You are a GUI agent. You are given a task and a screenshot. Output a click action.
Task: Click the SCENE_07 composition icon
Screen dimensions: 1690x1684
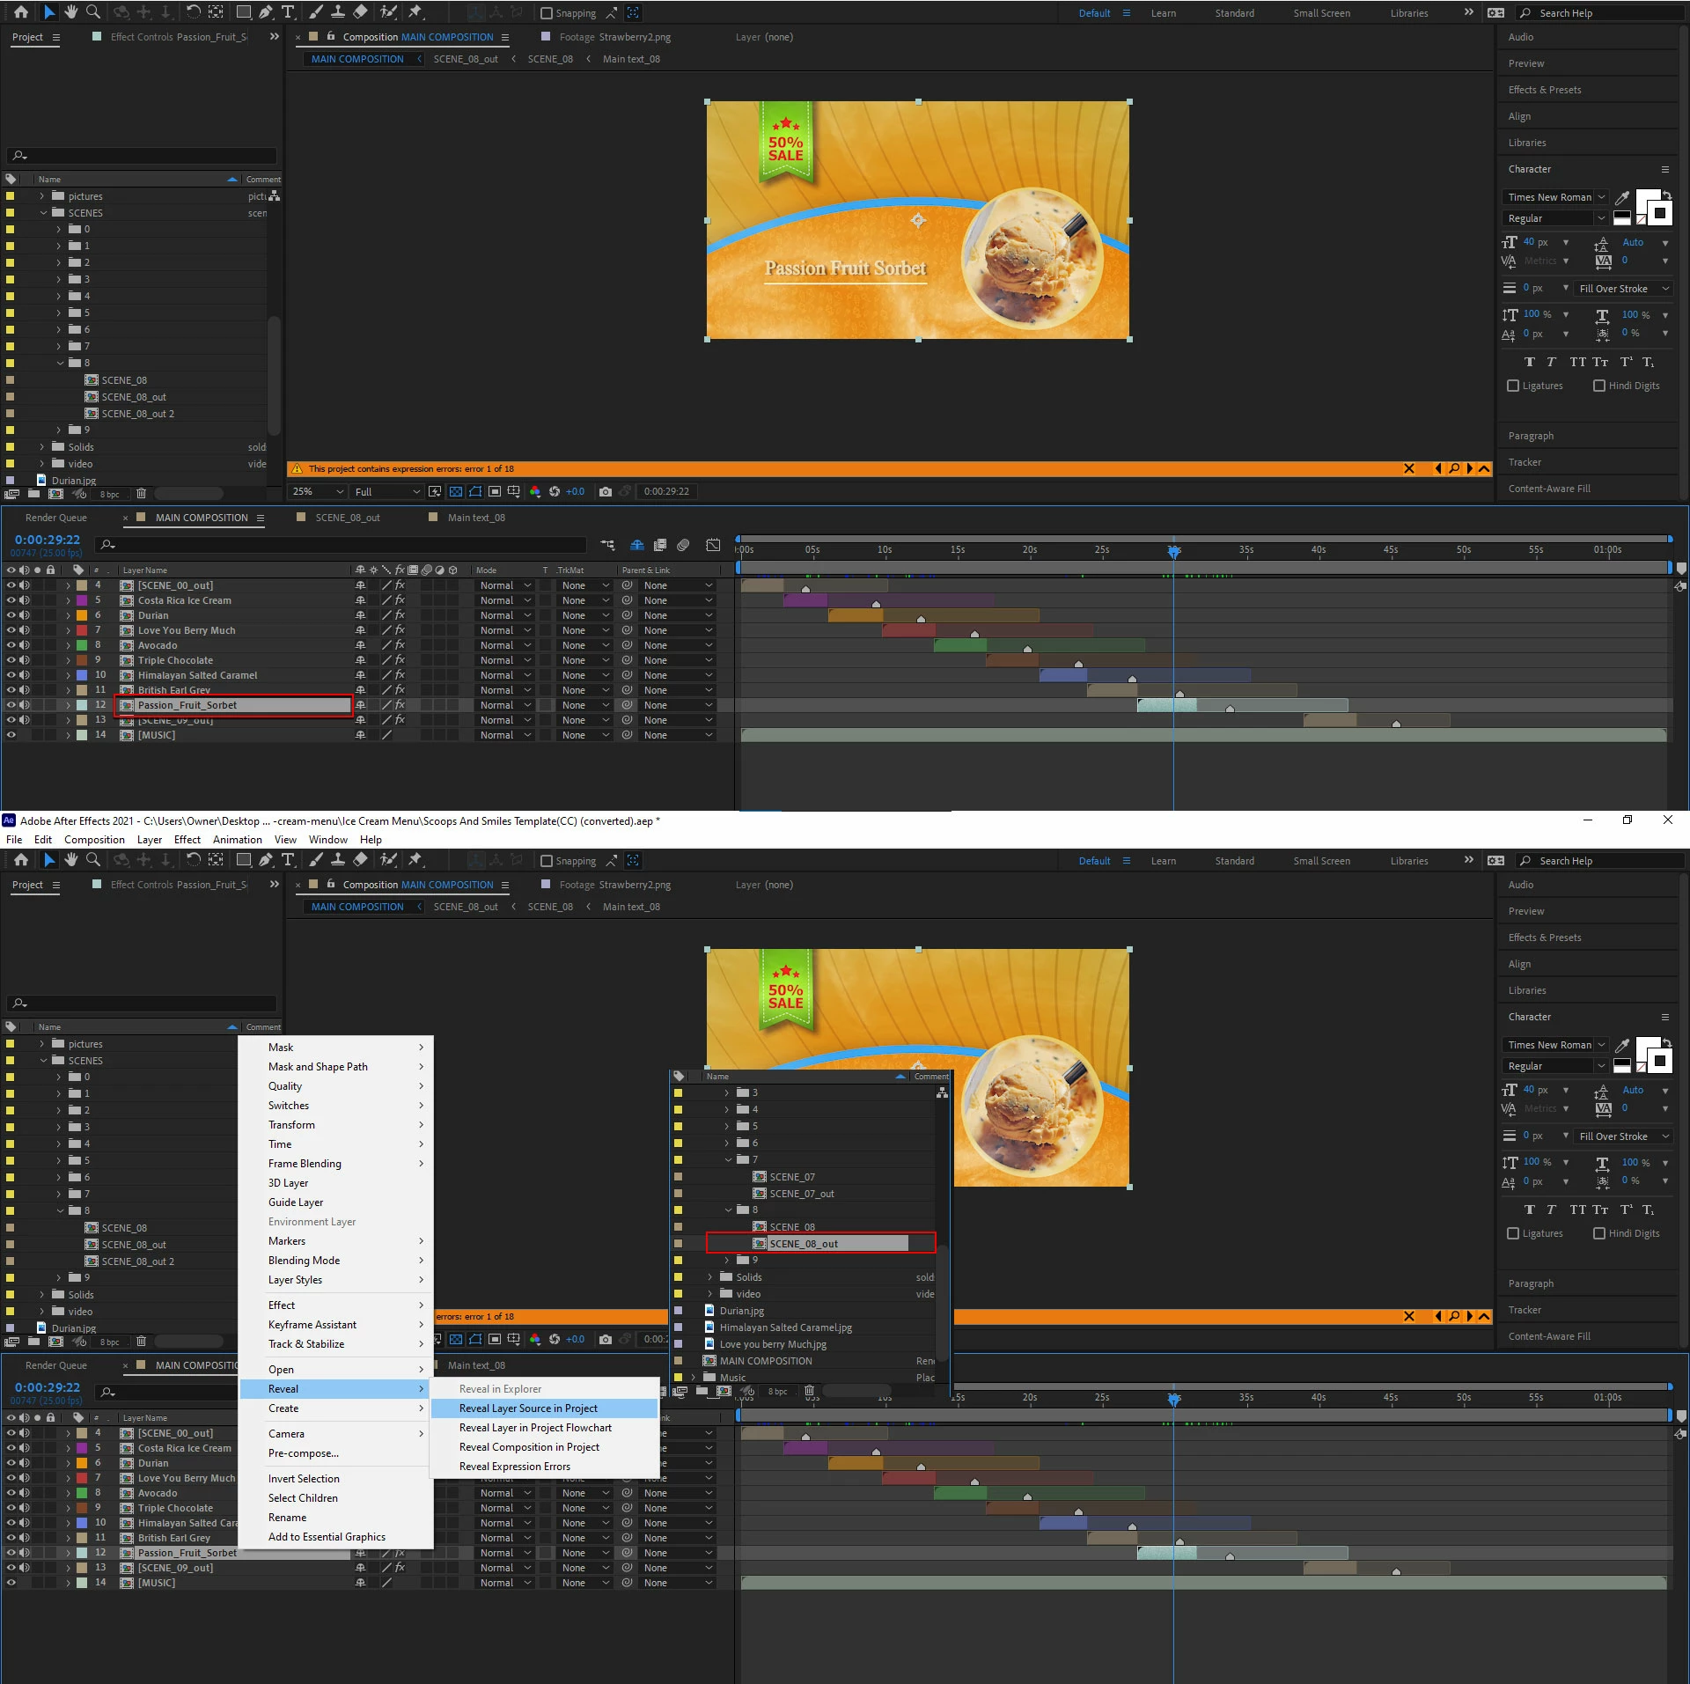click(x=759, y=1177)
